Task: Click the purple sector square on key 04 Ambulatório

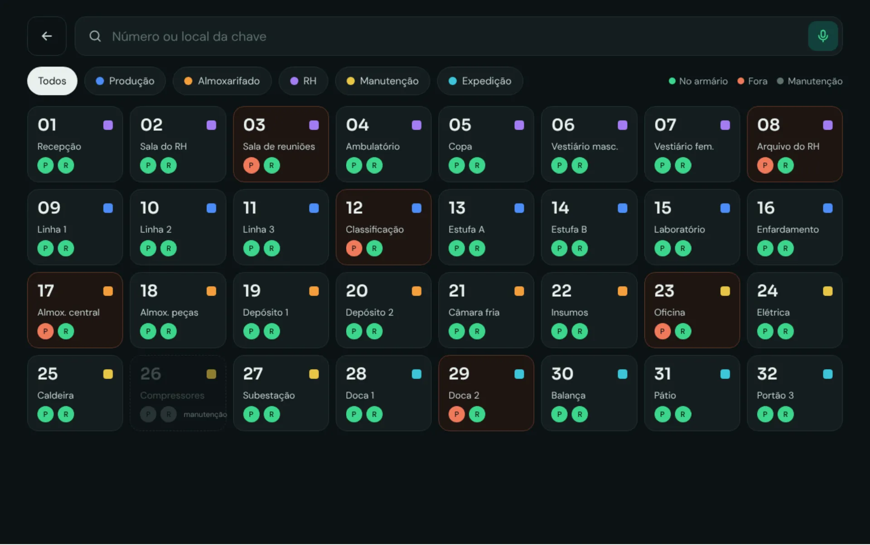Action: 416,125
